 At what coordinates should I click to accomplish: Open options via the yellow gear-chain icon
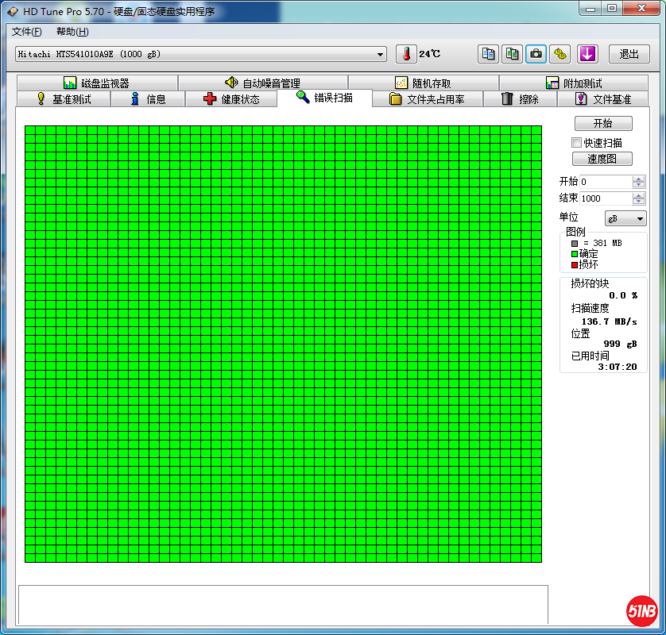[560, 54]
